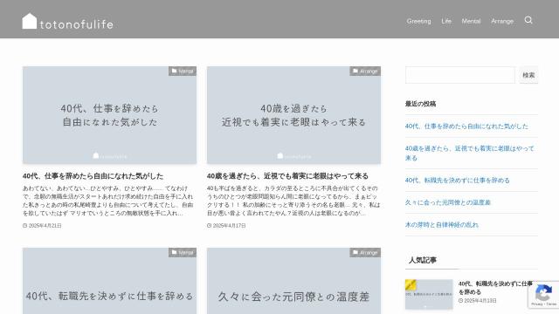
Task: Click Mental tag on 転職先 card
Action: click(183, 252)
